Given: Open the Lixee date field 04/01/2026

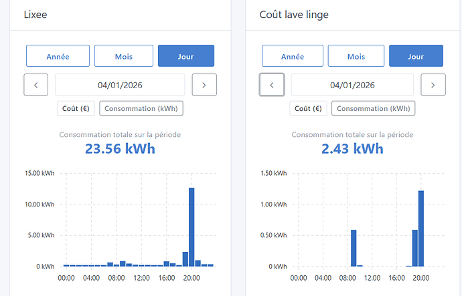Looking at the screenshot, I should tap(120, 85).
